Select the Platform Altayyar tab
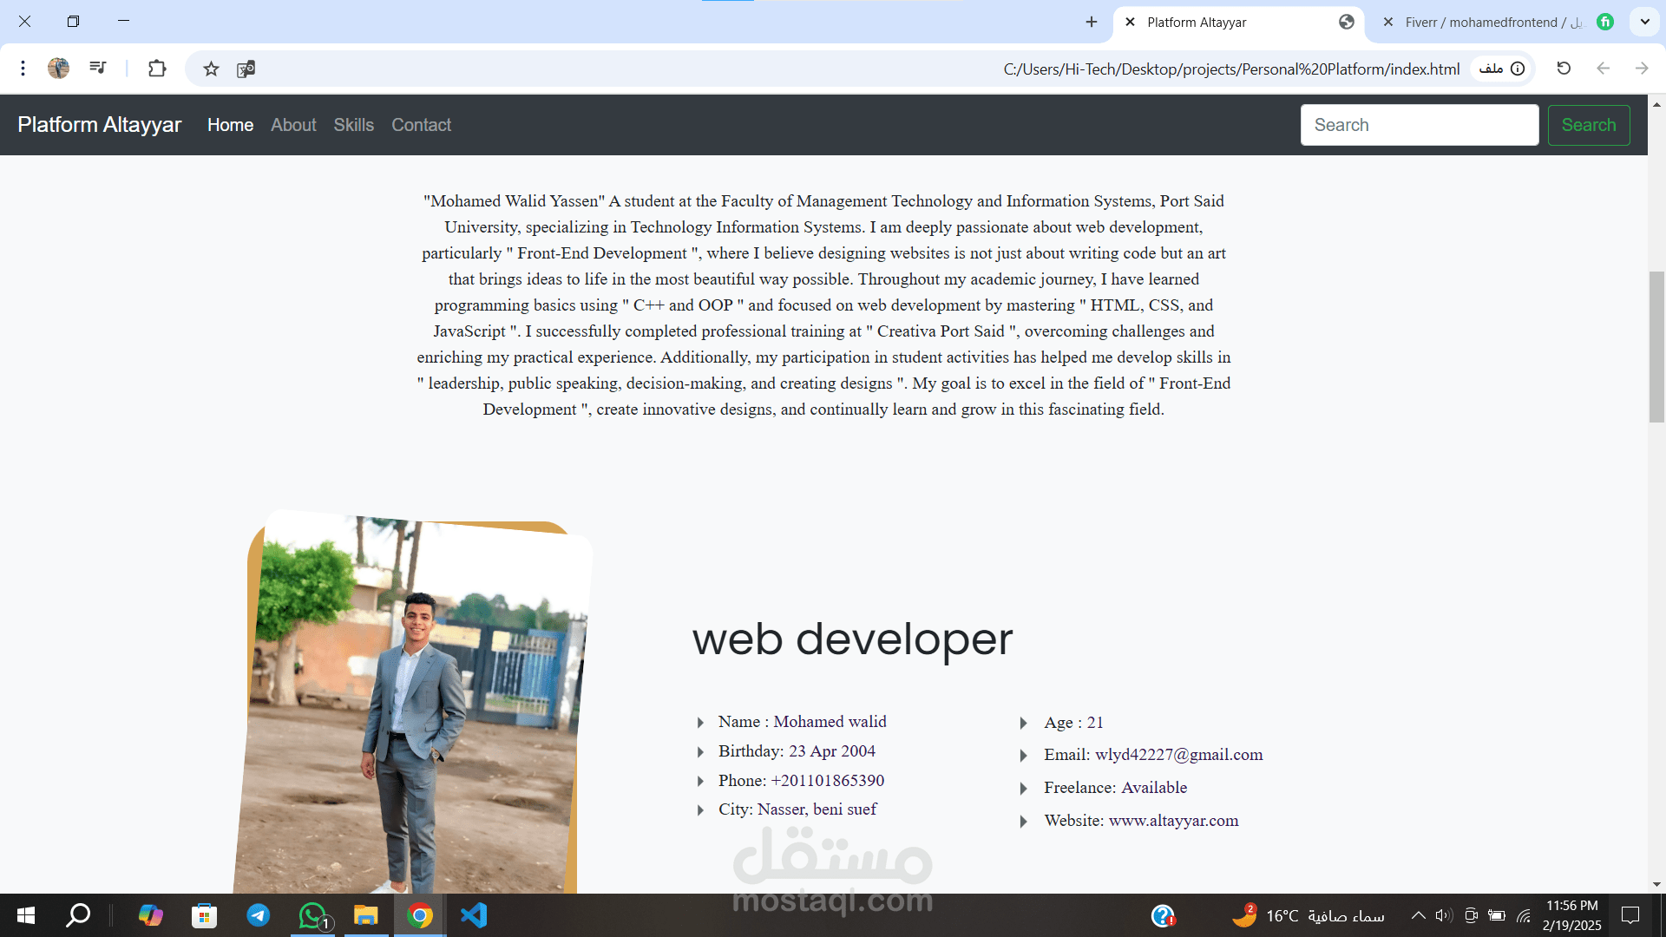Viewport: 1666px width, 937px height. pyautogui.click(x=1238, y=23)
